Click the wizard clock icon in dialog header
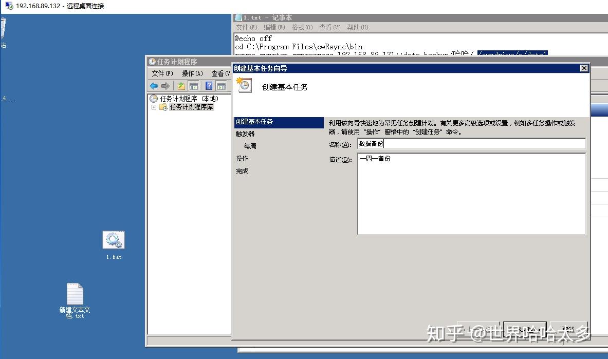The width and height of the screenshot is (608, 359). [243, 85]
